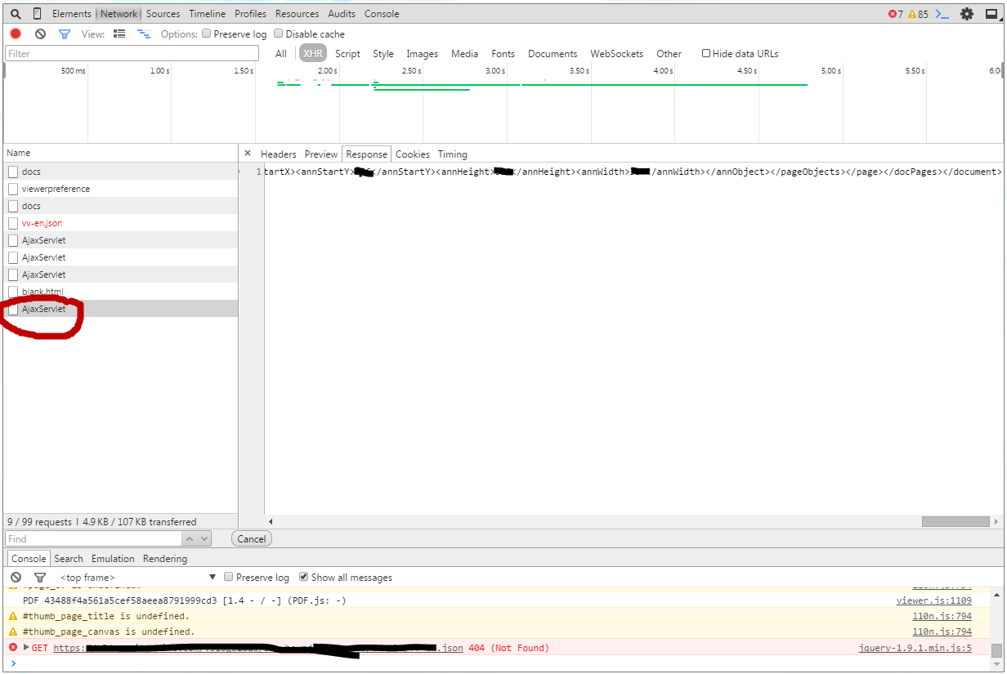1007x674 pixels.
Task: Open the top frame context dropdown
Action: point(137,578)
